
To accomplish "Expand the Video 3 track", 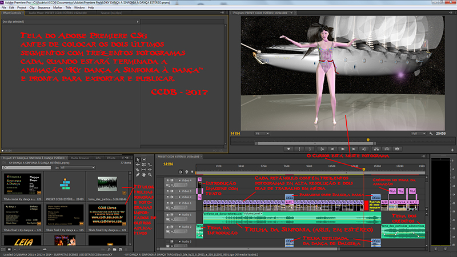I will [179, 191].
